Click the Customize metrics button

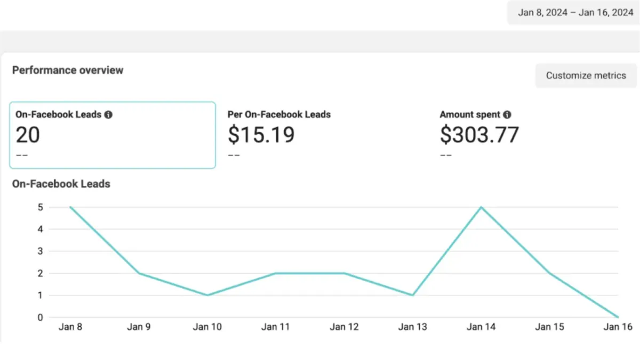click(586, 76)
